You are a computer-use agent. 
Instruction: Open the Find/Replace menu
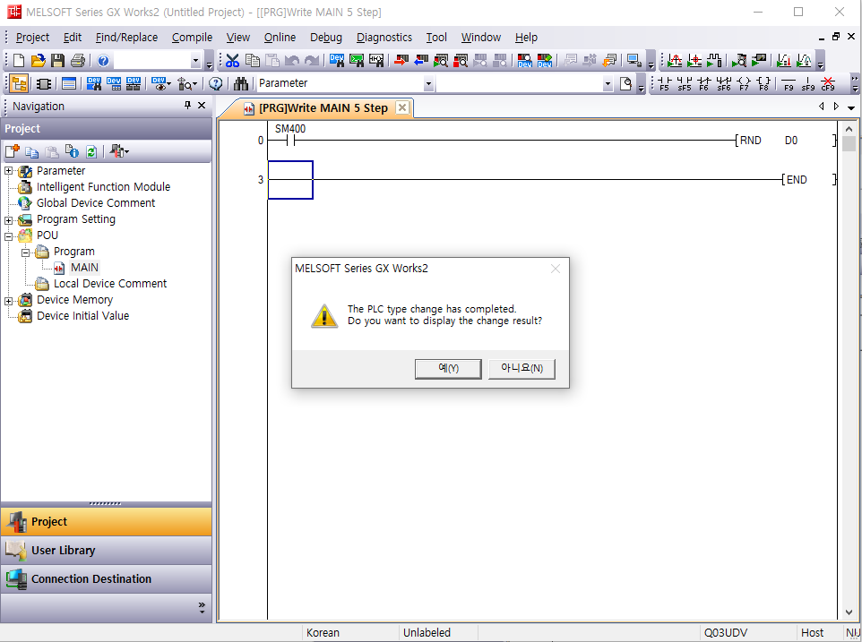pos(126,38)
